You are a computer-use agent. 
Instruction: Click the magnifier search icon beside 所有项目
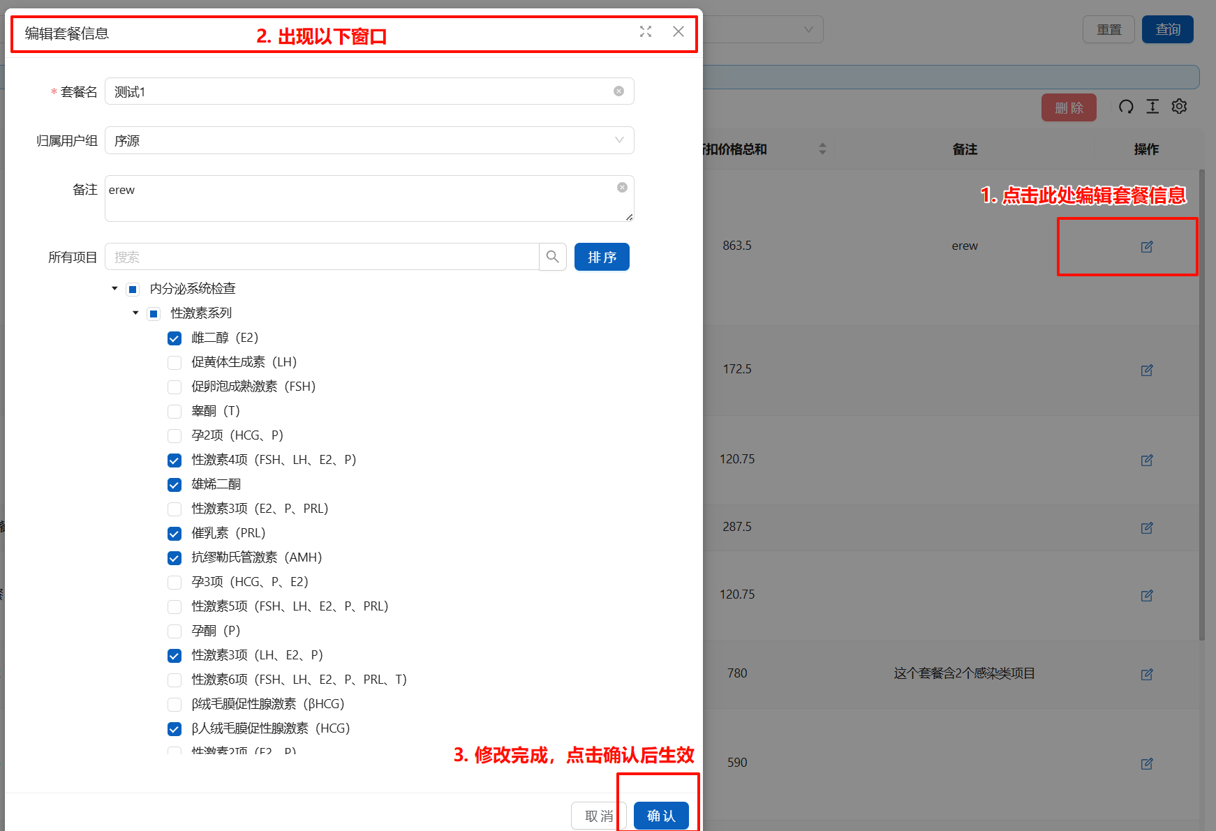tap(552, 257)
